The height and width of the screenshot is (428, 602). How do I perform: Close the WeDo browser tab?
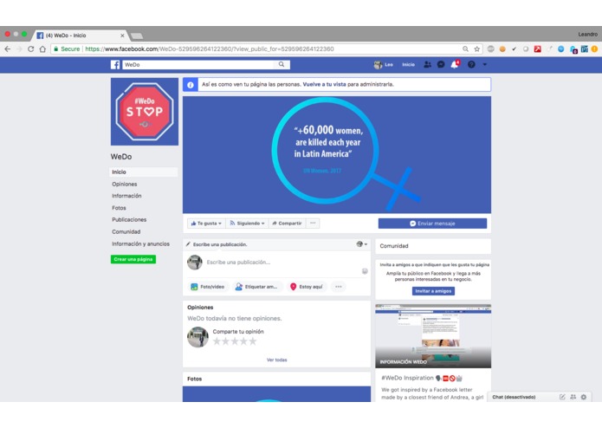pyautogui.click(x=122, y=36)
